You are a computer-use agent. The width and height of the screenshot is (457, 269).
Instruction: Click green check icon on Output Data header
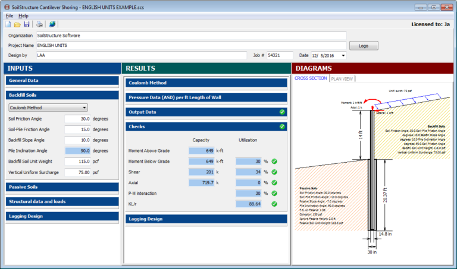pos(282,112)
